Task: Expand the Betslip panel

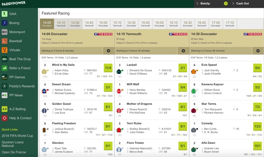Action: (x=212, y=3)
